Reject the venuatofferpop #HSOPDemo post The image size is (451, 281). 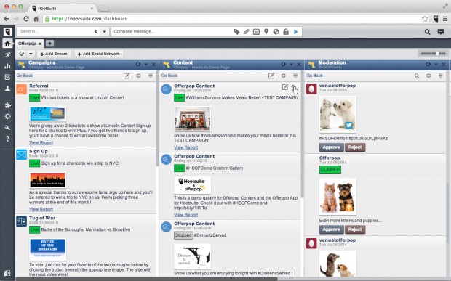[355, 147]
